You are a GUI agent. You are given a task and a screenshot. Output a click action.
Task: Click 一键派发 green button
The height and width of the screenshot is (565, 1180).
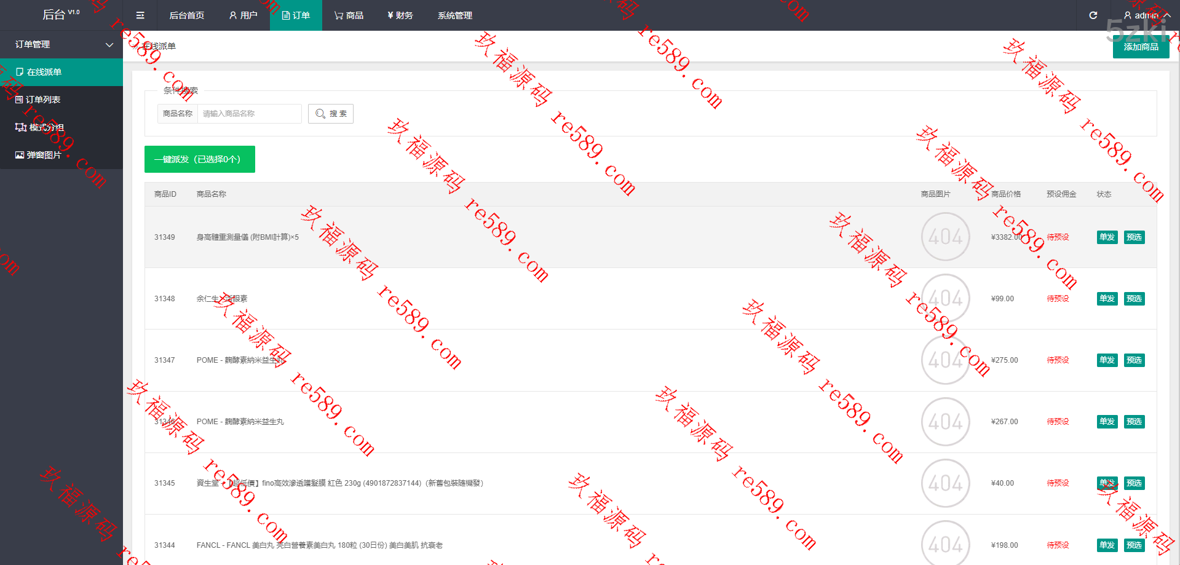click(x=199, y=159)
